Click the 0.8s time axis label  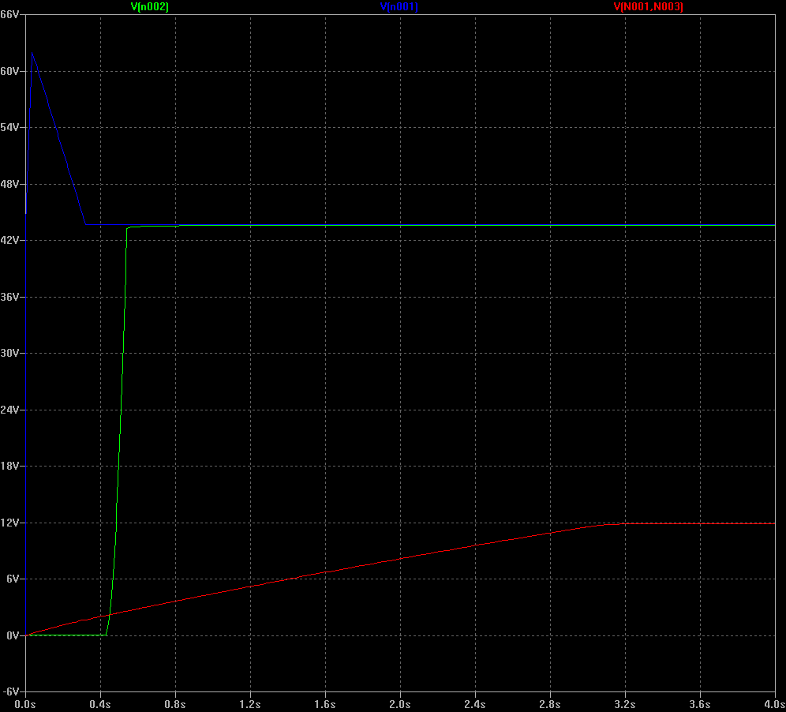(x=175, y=704)
